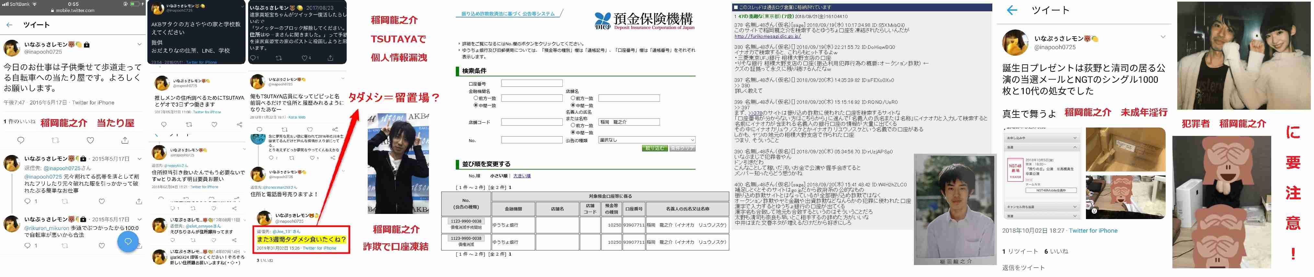Viewport: 1314px width, 277px height.
Task: Like the TSUTAYAとゲオで3日ずつ tweet
Action: [x=214, y=124]
